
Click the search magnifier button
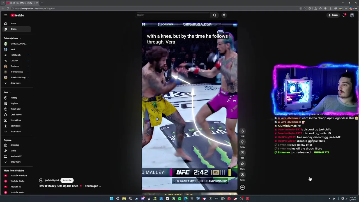tap(215, 15)
